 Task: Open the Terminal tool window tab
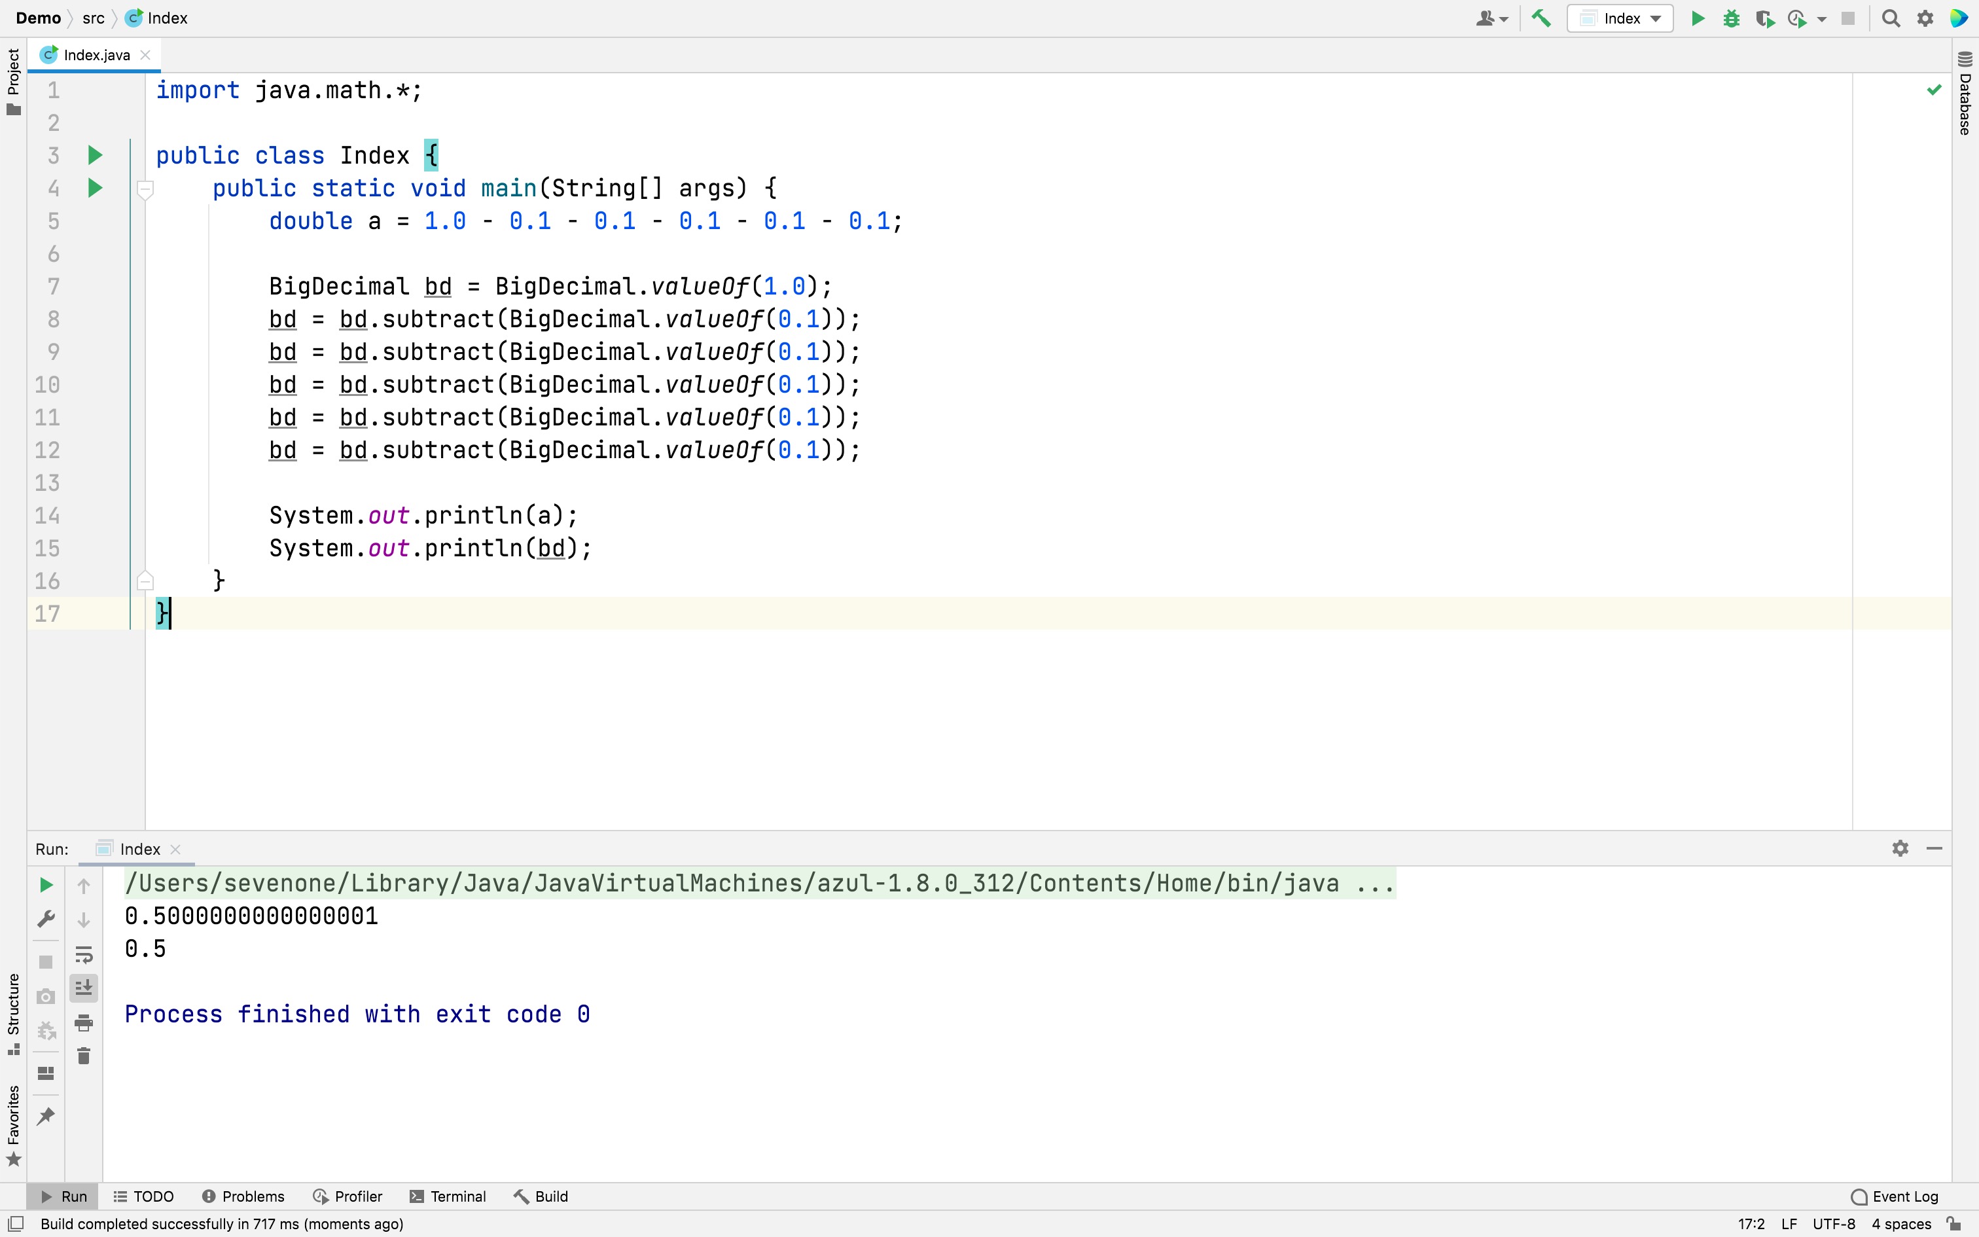coord(448,1196)
